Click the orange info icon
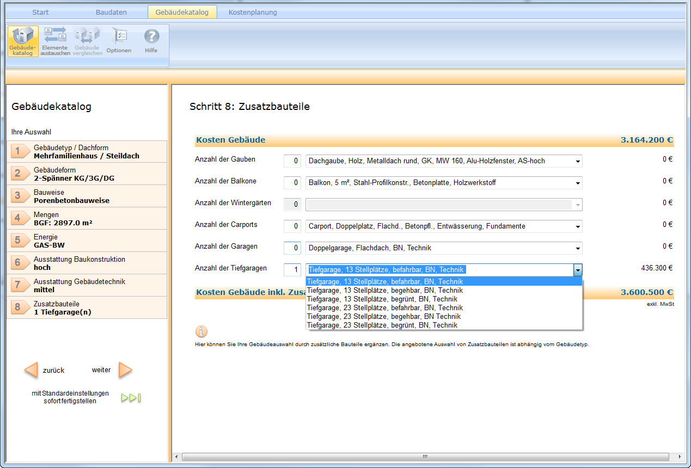 (201, 331)
